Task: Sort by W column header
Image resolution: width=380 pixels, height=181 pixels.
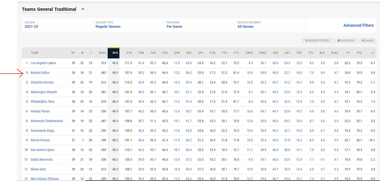Action: (82, 53)
